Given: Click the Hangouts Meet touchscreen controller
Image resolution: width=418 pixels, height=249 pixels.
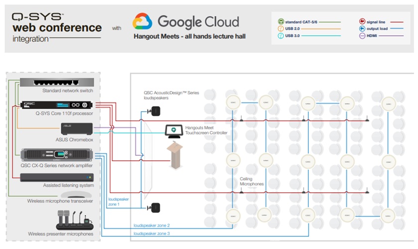Looking at the screenshot, I should coord(174,131).
